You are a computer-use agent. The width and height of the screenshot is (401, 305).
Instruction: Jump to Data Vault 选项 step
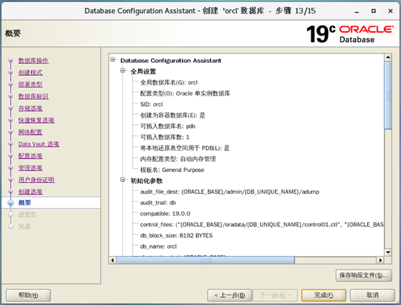coord(39,144)
